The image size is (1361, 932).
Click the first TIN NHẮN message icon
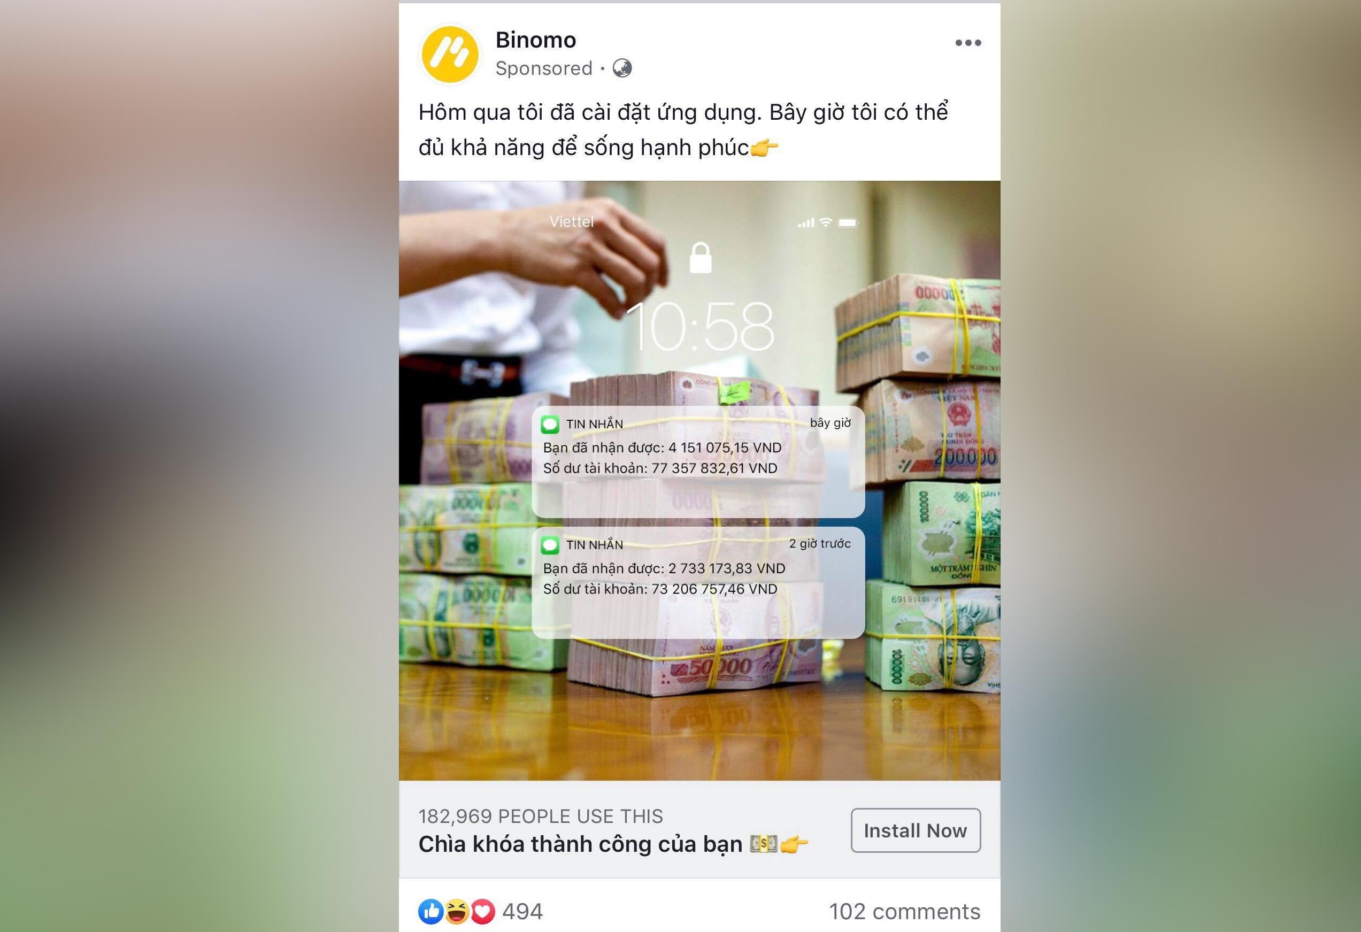tap(550, 425)
